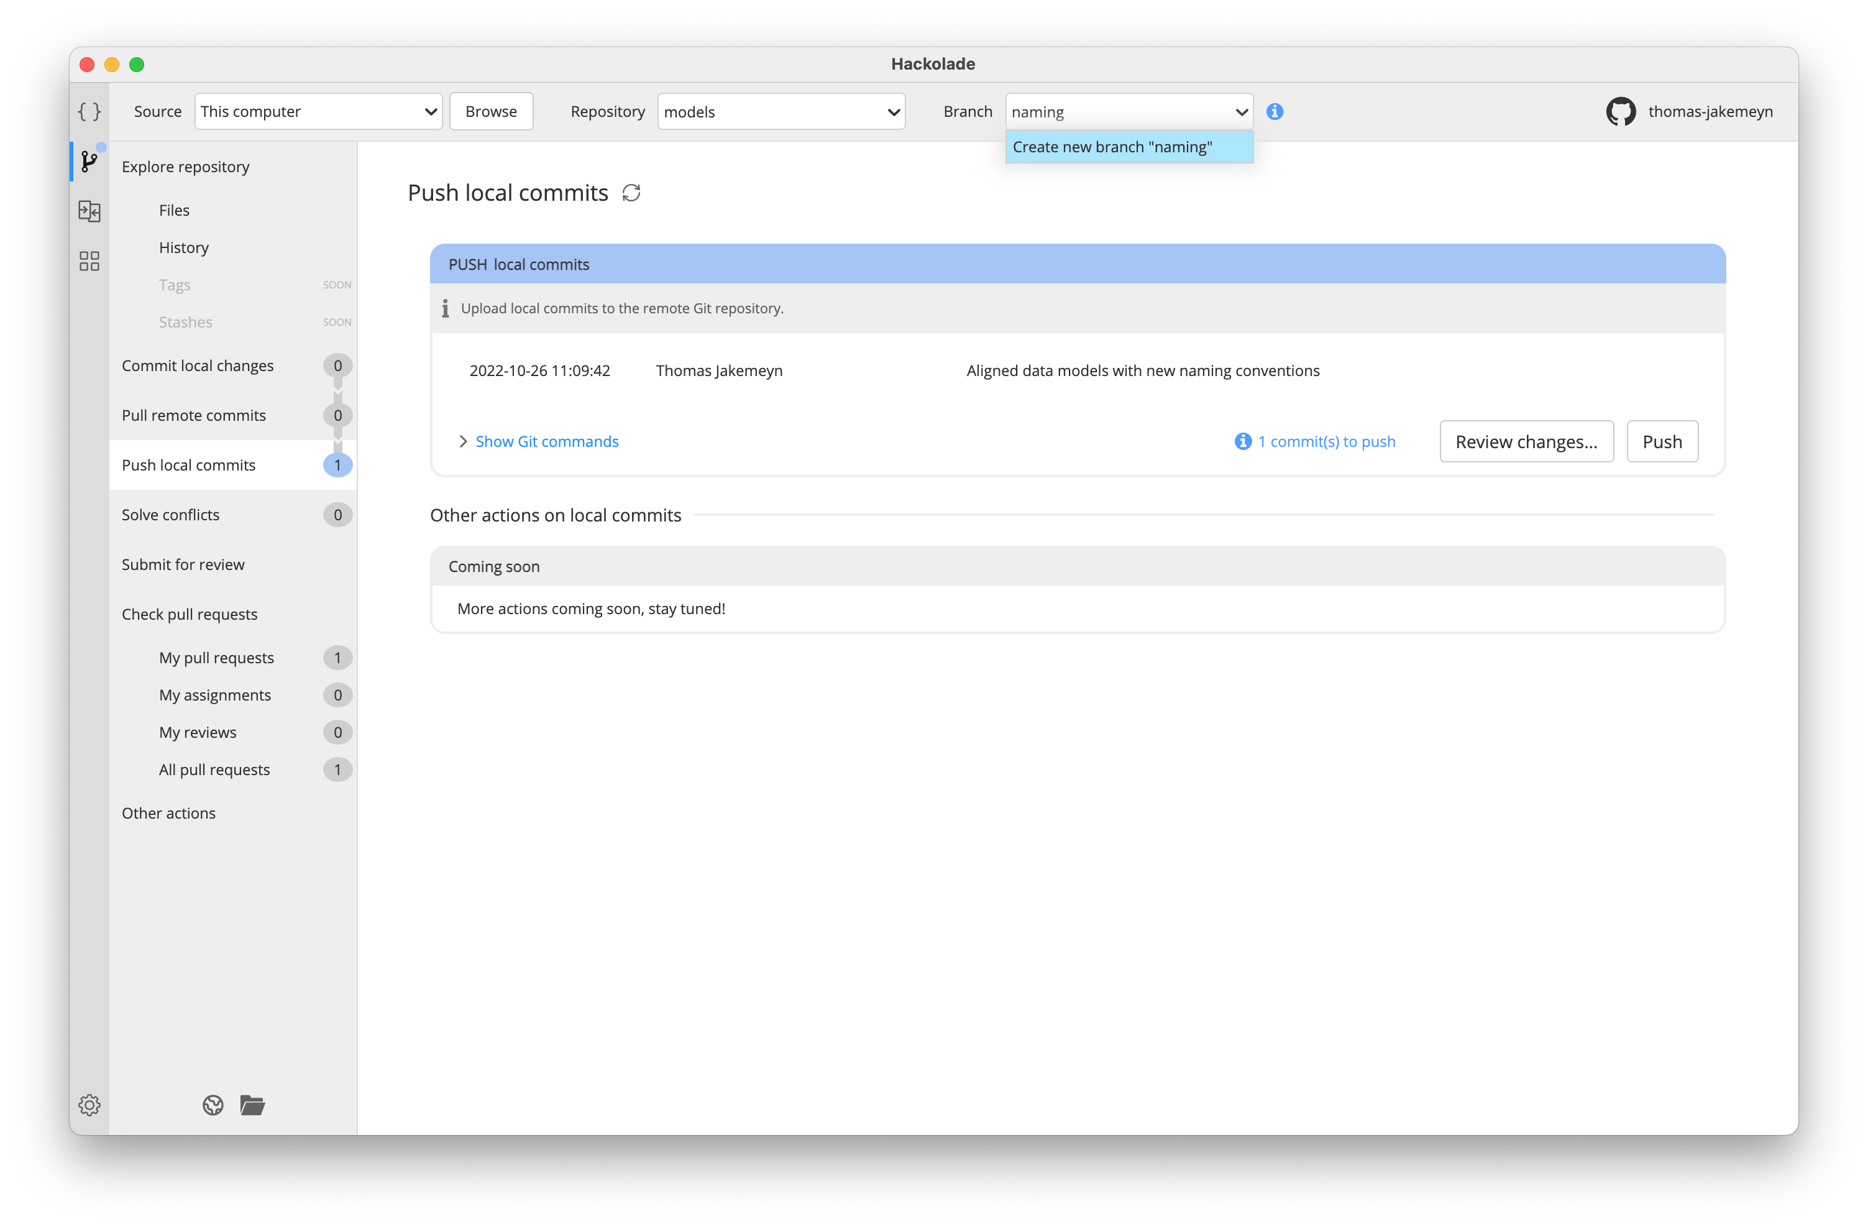Image resolution: width=1868 pixels, height=1227 pixels.
Task: Click the settings gear icon bottom left
Action: [x=89, y=1105]
